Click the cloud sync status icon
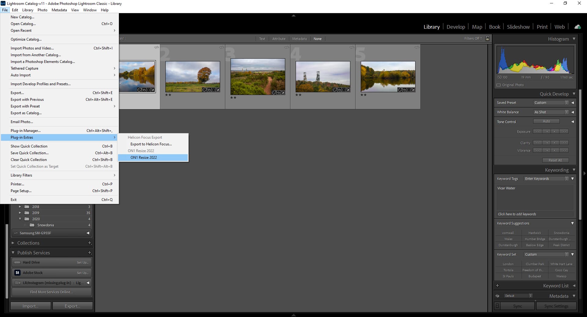 click(578, 27)
